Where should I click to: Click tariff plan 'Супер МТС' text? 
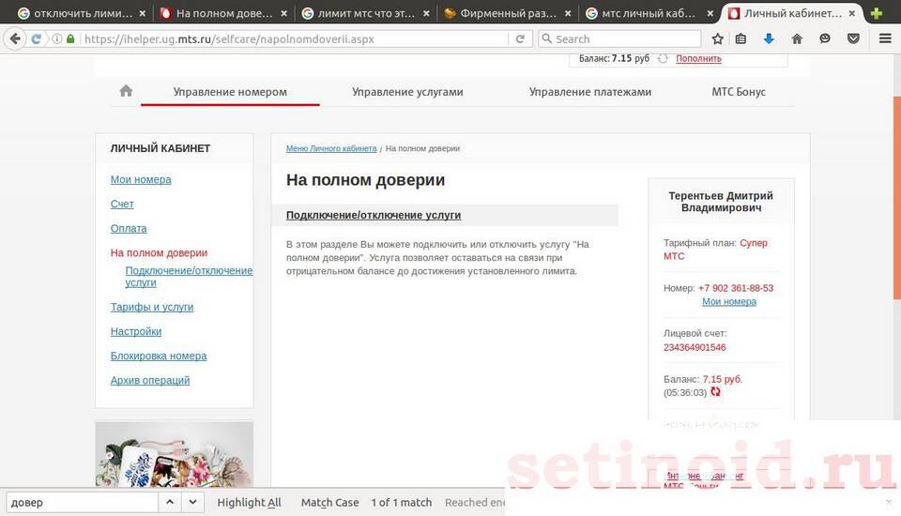(716, 250)
